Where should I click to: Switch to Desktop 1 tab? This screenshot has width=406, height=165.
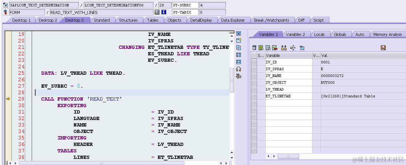coord(21,20)
